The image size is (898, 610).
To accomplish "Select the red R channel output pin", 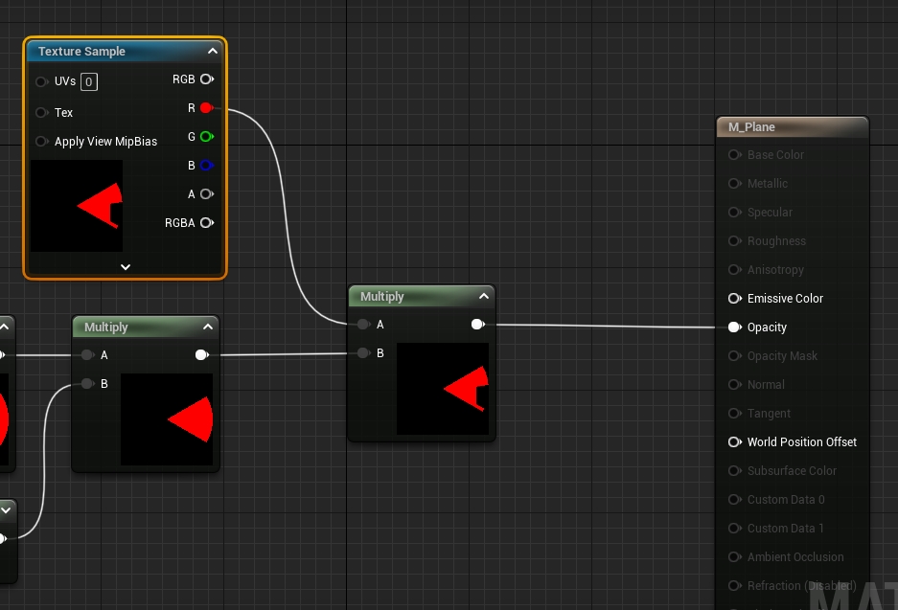I will coord(206,108).
